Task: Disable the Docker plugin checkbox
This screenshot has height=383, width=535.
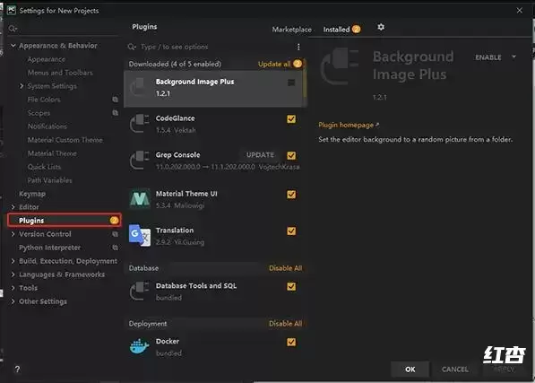Action: pyautogui.click(x=291, y=342)
